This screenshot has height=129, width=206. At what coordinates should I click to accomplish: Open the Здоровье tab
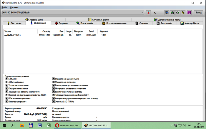[x=61, y=23]
